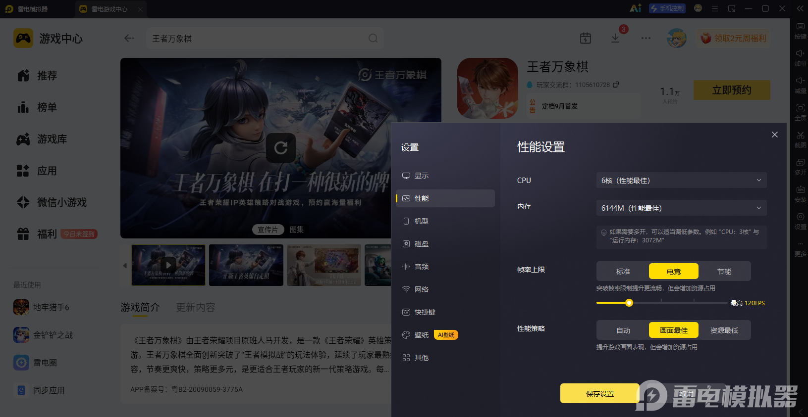Open the hamburger menu in the title bar
The image size is (808, 417).
click(714, 8)
